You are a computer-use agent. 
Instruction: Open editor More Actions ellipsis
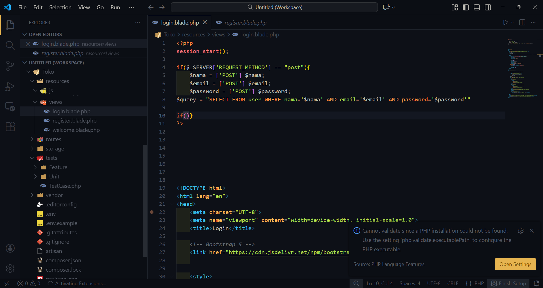pyautogui.click(x=533, y=22)
